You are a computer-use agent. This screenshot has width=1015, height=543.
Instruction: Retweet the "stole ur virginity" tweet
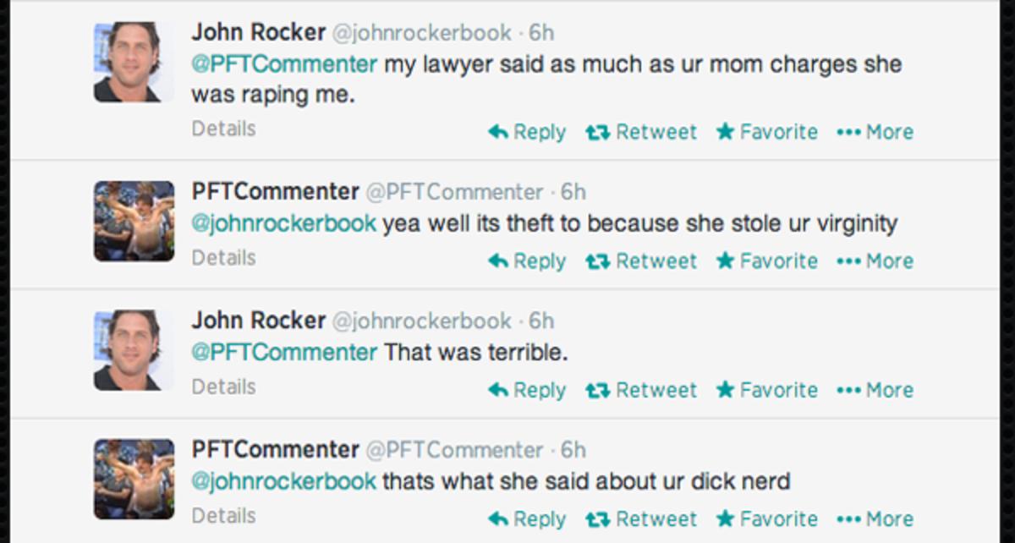[x=641, y=261]
